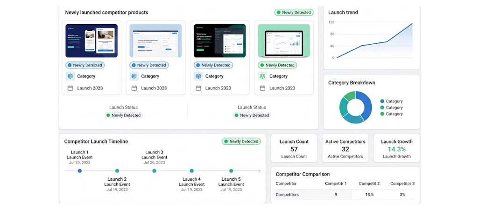Click the 'Category Breakdown' panel title

[352, 82]
